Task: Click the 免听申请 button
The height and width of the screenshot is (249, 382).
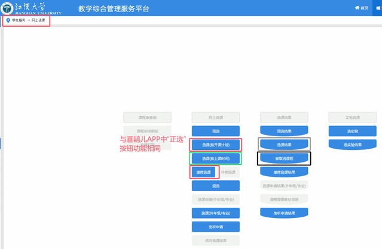Action: [x=215, y=227]
